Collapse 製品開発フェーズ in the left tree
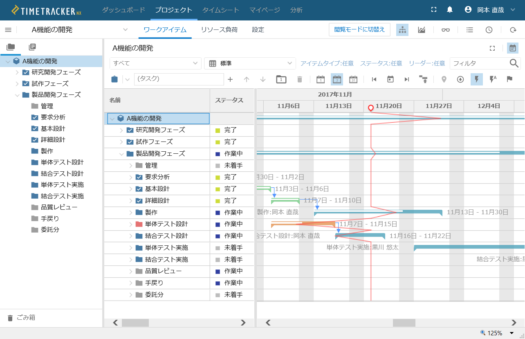 (x=17, y=95)
